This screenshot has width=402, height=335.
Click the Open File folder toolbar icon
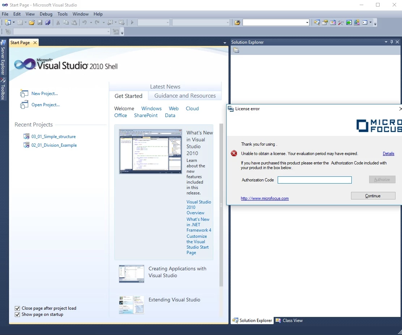click(32, 22)
